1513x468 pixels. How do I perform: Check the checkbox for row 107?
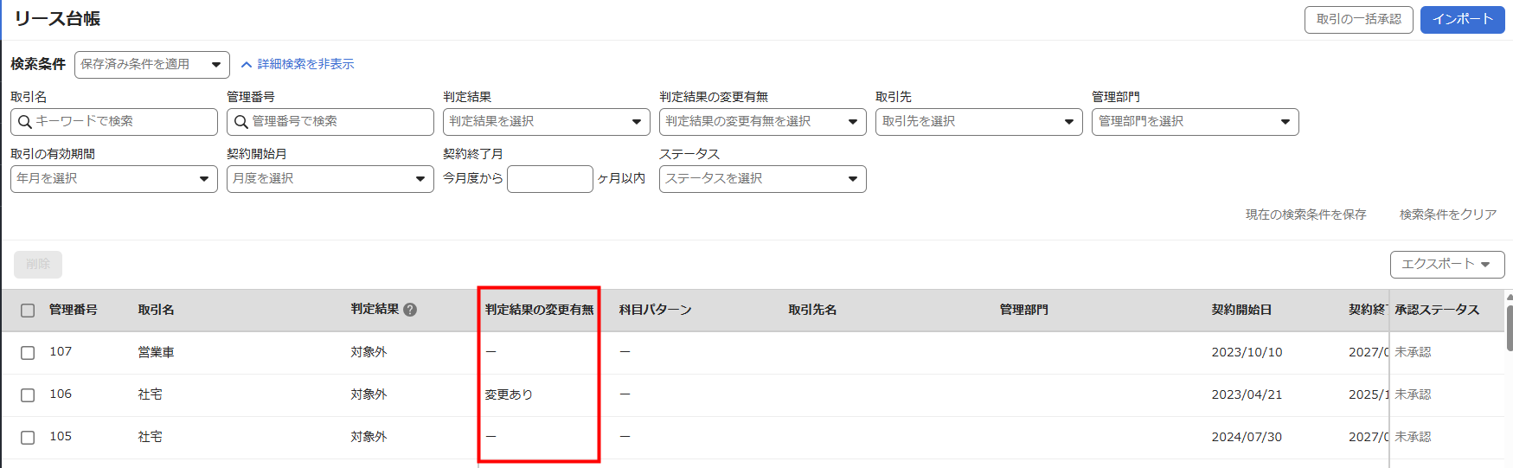coord(28,353)
